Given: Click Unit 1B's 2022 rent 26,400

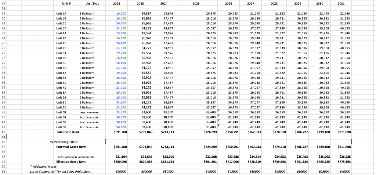Looking at the screenshot, I should click(x=121, y=18).
